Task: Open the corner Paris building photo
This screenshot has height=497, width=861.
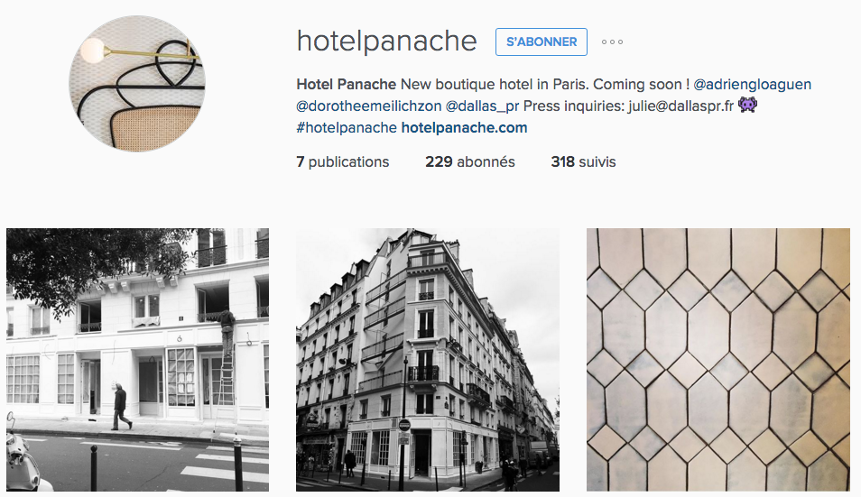Action: [428, 360]
